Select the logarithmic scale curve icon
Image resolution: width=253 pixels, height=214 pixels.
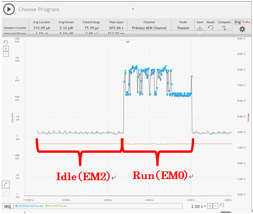tap(6, 184)
